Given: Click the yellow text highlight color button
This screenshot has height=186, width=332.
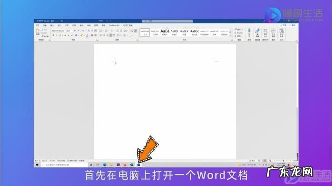Looking at the screenshot, I should pyautogui.click(x=81, y=35).
